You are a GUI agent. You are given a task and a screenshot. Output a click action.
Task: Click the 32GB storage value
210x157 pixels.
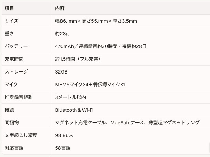(x=61, y=72)
